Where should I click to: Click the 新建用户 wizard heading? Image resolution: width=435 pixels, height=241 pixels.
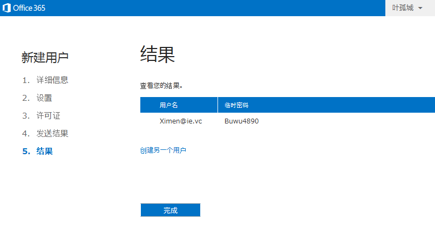click(45, 57)
